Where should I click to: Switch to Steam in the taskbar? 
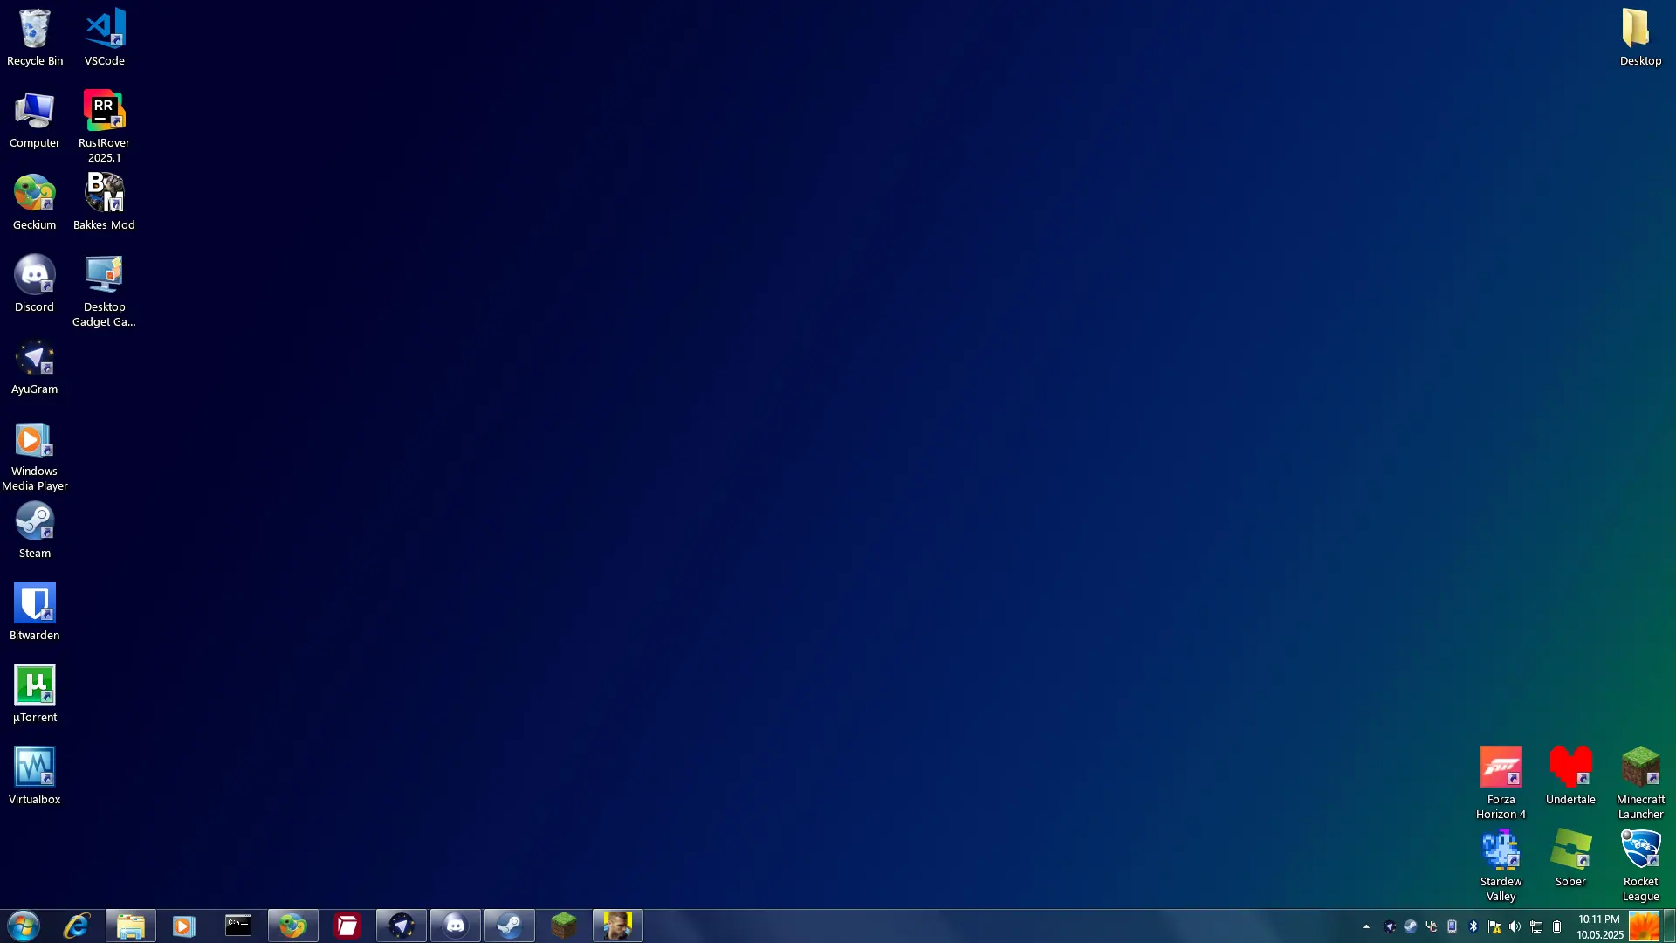(510, 926)
